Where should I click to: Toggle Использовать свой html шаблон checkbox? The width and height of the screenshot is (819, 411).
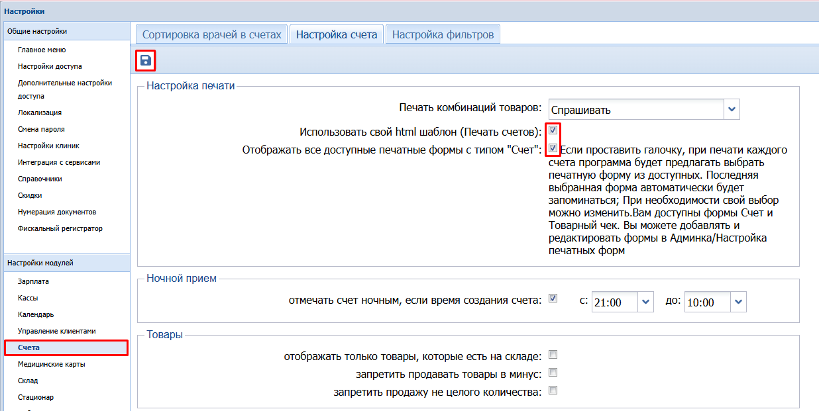click(x=553, y=130)
